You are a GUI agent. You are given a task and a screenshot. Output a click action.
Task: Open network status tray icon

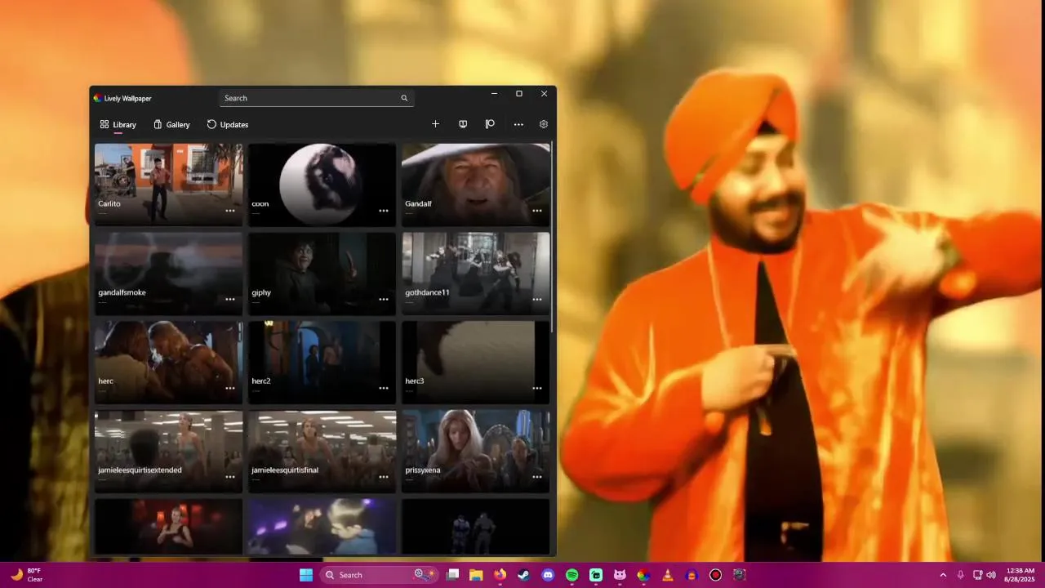coord(978,575)
